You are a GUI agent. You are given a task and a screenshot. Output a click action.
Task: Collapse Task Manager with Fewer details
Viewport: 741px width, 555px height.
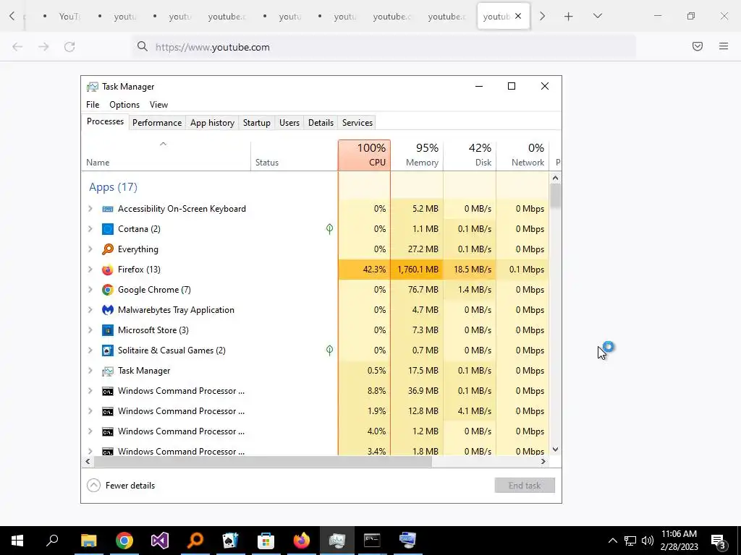(121, 486)
